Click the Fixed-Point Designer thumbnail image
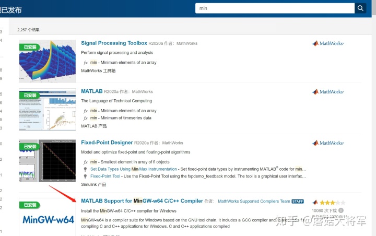376x236 pixels. [x=48, y=161]
